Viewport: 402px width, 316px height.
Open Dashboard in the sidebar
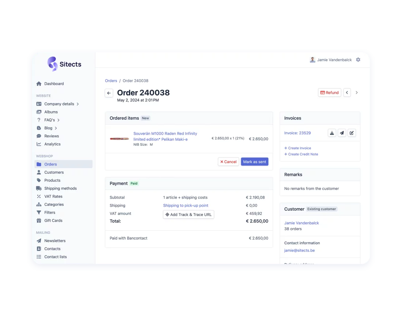tap(54, 84)
